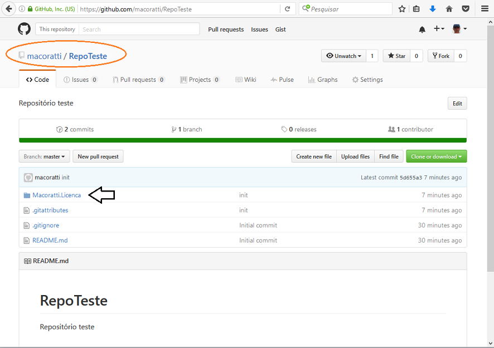Click the README book icon in header
494x348 pixels.
point(27,261)
